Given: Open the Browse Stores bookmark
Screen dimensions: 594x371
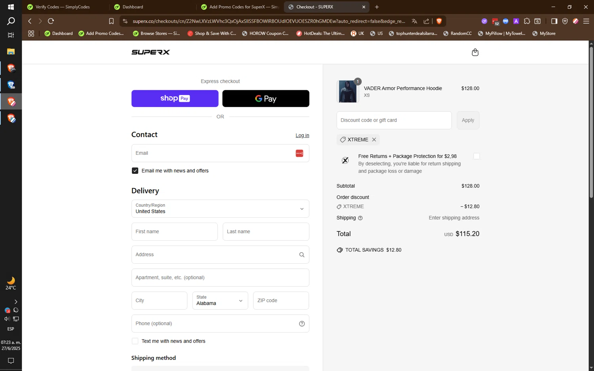Looking at the screenshot, I should pos(156,34).
